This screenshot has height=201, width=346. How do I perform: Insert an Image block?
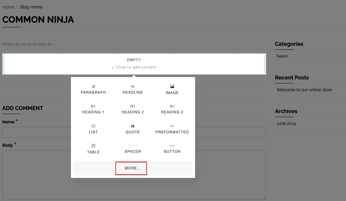(x=172, y=89)
